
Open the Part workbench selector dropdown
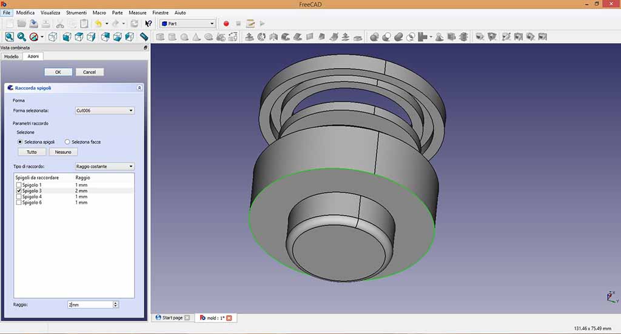point(188,24)
